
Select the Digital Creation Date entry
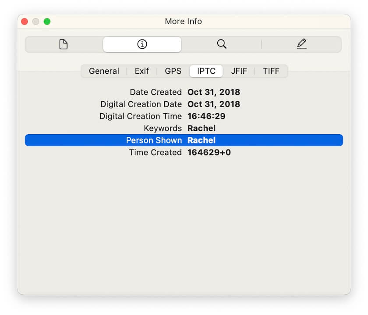click(x=184, y=104)
